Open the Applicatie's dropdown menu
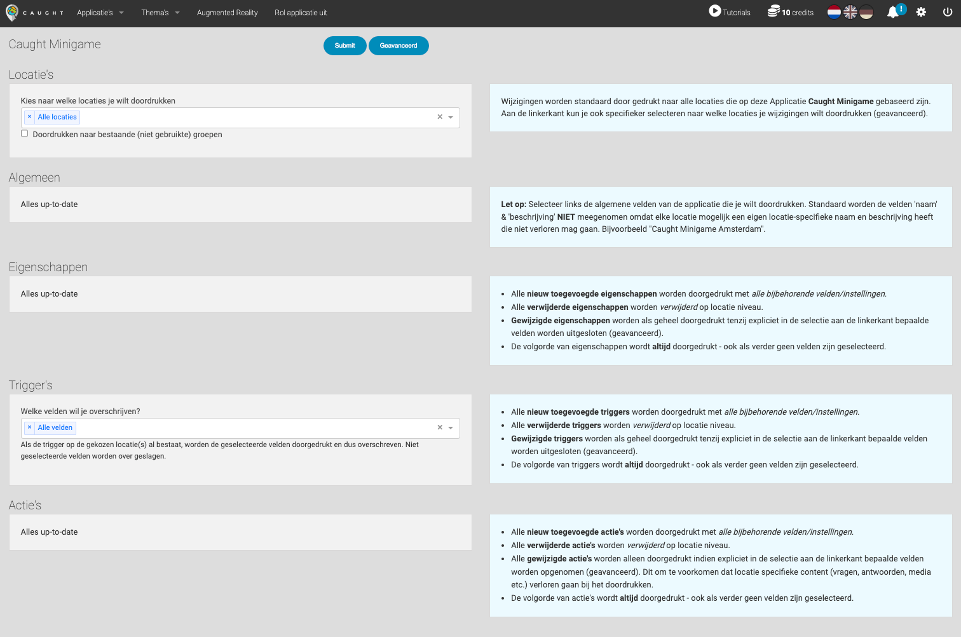Viewport: 961px width, 637px height. click(x=100, y=13)
